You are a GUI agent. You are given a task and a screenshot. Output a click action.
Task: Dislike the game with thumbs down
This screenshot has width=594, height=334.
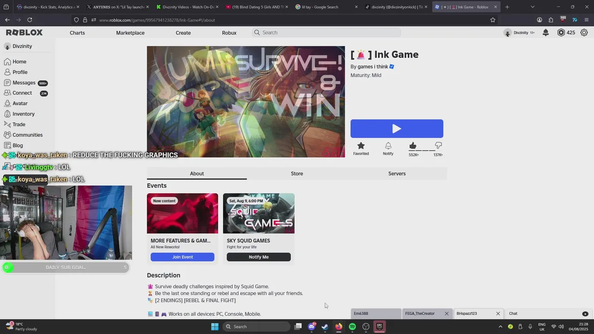click(438, 146)
